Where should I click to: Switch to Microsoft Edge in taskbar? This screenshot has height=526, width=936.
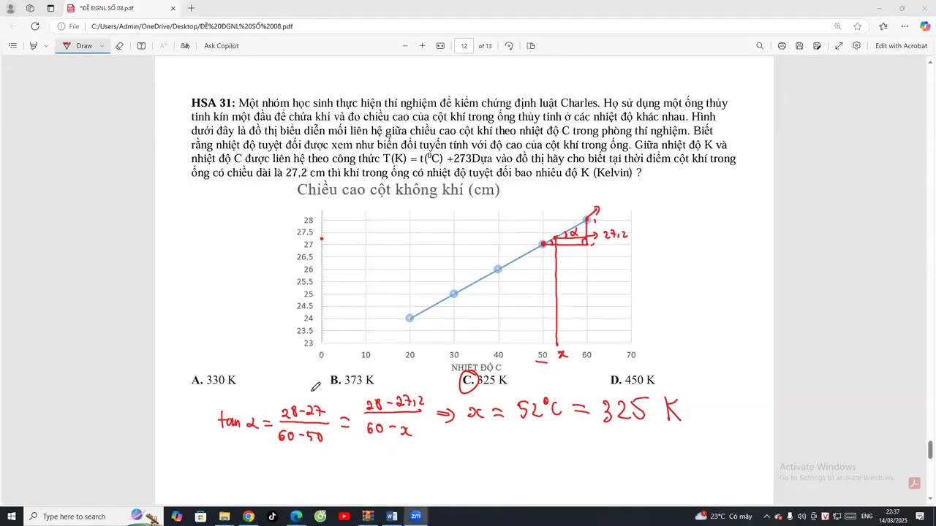296,517
